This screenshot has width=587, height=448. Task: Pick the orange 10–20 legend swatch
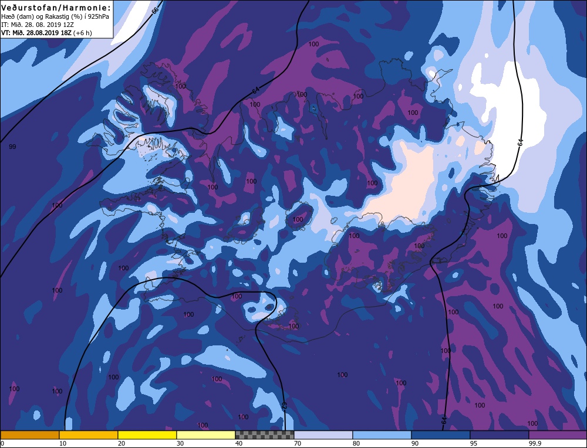tap(89, 435)
